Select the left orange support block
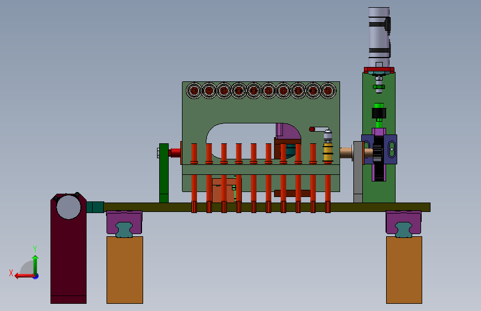Viewport: 481px width, 311px height. (125, 269)
